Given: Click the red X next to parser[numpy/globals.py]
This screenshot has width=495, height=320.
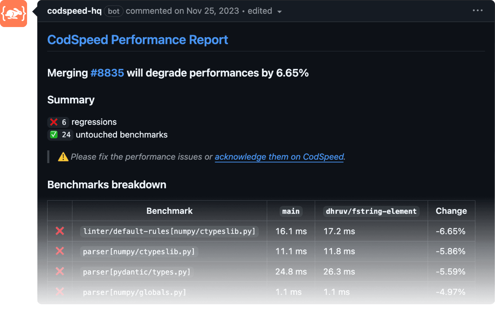Looking at the screenshot, I should pos(60,292).
